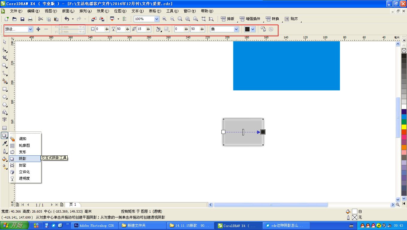The image size is (407, 230).
Task: Select the Outline pen tool
Action: point(4,151)
